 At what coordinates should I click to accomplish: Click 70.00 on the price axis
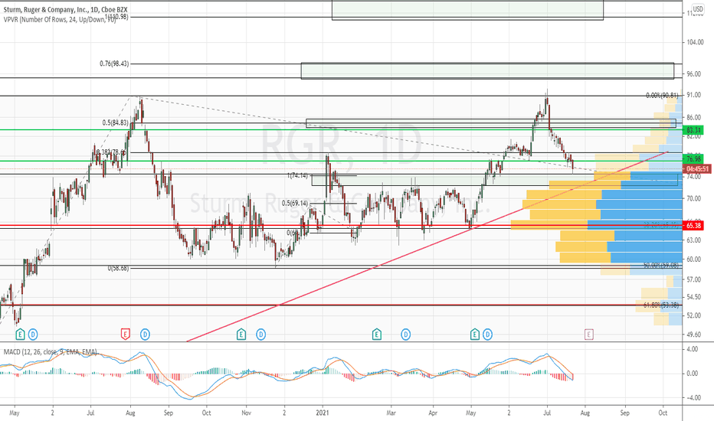point(693,198)
